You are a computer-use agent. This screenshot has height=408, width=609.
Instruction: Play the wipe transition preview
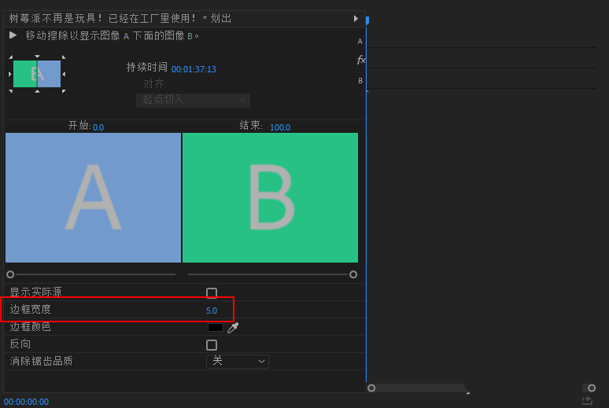coord(13,35)
